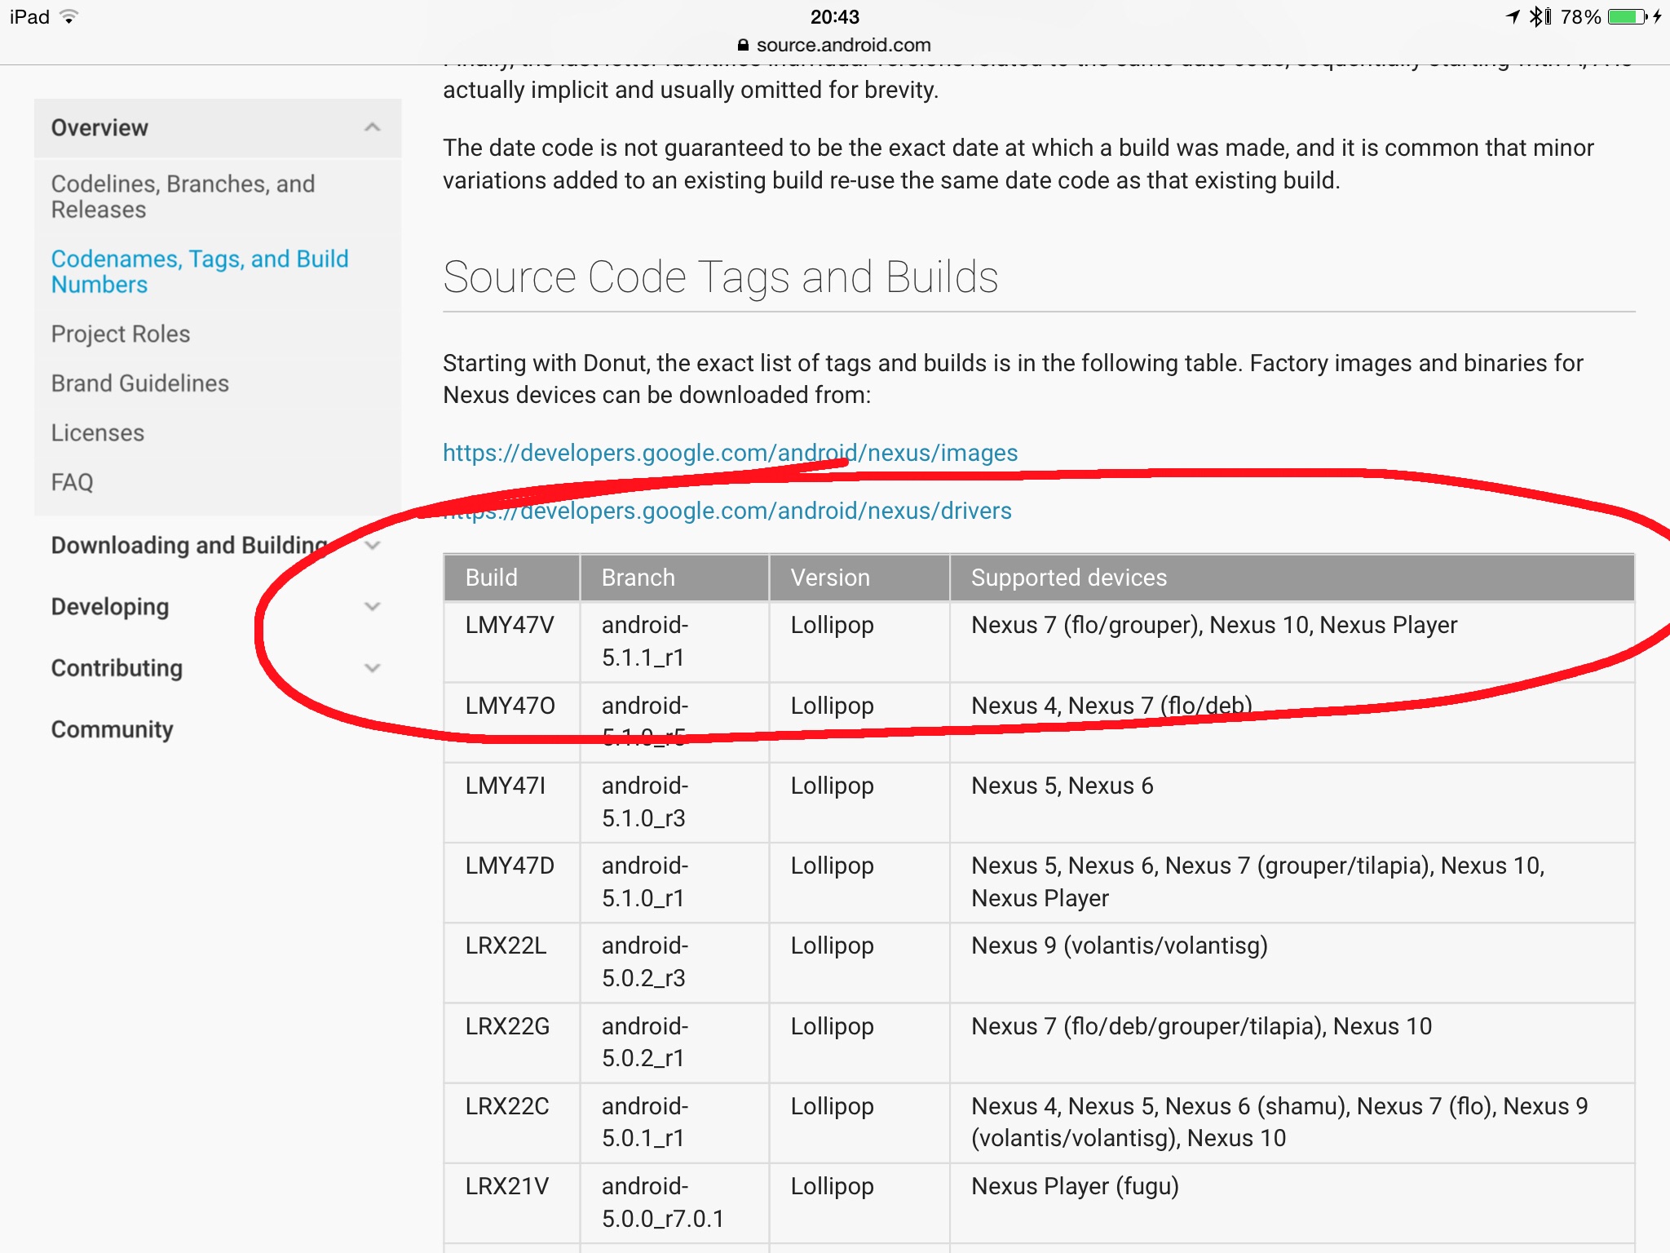Tap the lock icon beside source.android.com

[x=742, y=46]
